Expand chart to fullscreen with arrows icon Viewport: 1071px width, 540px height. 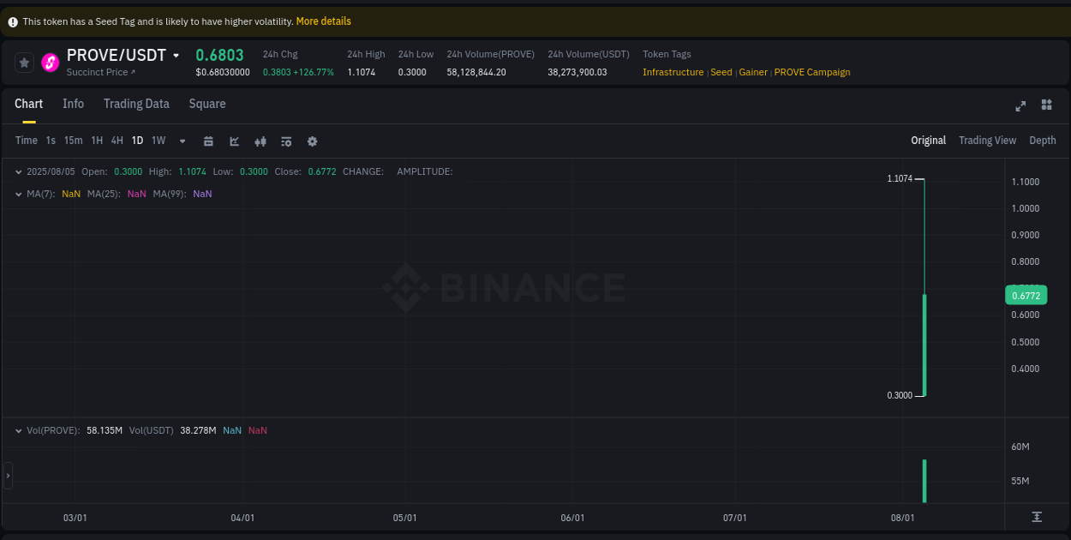[1020, 106]
